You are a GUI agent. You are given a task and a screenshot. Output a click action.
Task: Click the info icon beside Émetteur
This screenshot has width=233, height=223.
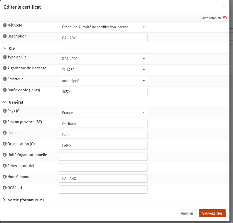coord(5,79)
